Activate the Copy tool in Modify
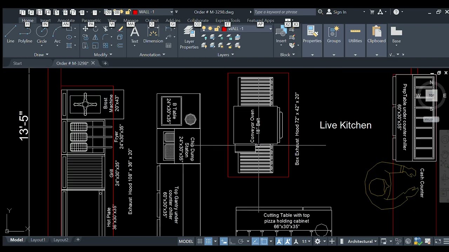The height and width of the screenshot is (252, 449). 85,37
